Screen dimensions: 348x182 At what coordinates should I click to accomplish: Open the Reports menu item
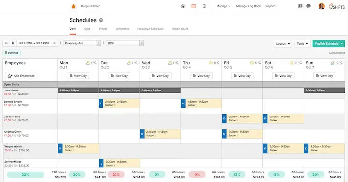tap(271, 6)
